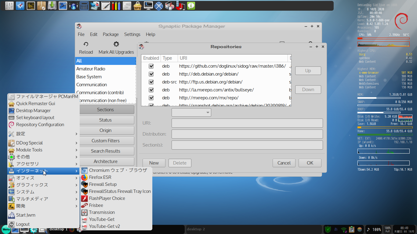Click the Transmission icon in the submenu
Viewport: 417px width, 234px height.
[x=84, y=212]
